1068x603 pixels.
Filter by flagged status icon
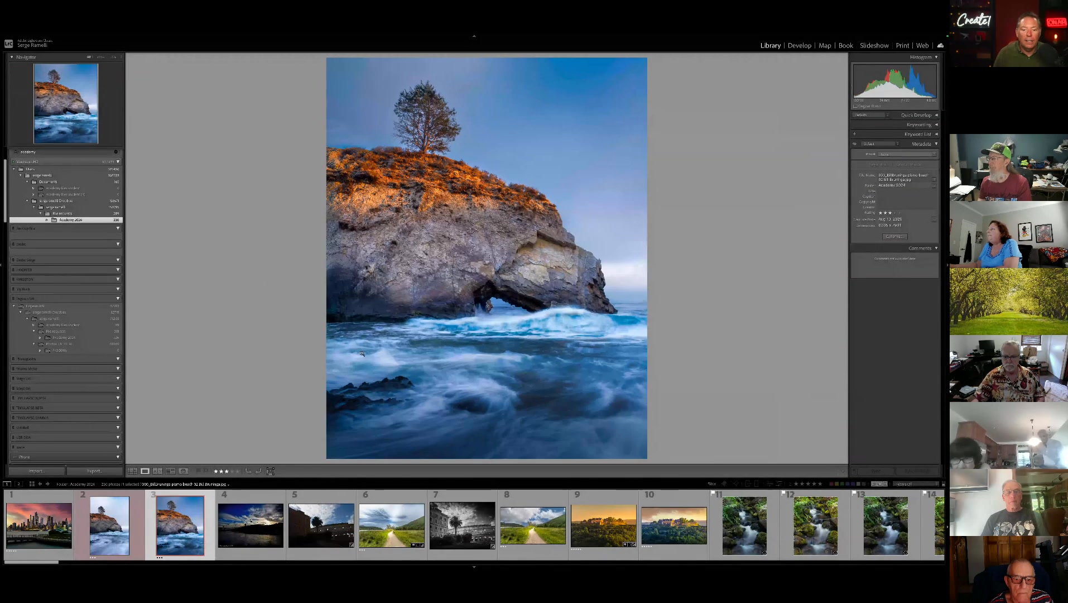724,484
